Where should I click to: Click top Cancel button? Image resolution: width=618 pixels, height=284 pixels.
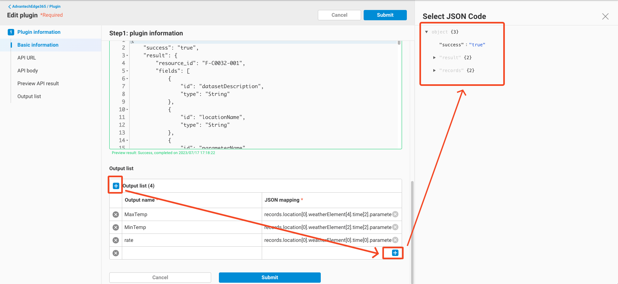[x=339, y=15]
